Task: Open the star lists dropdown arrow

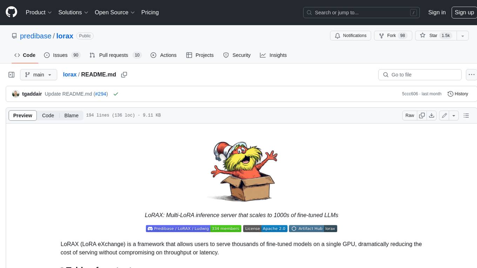Action: point(463,36)
